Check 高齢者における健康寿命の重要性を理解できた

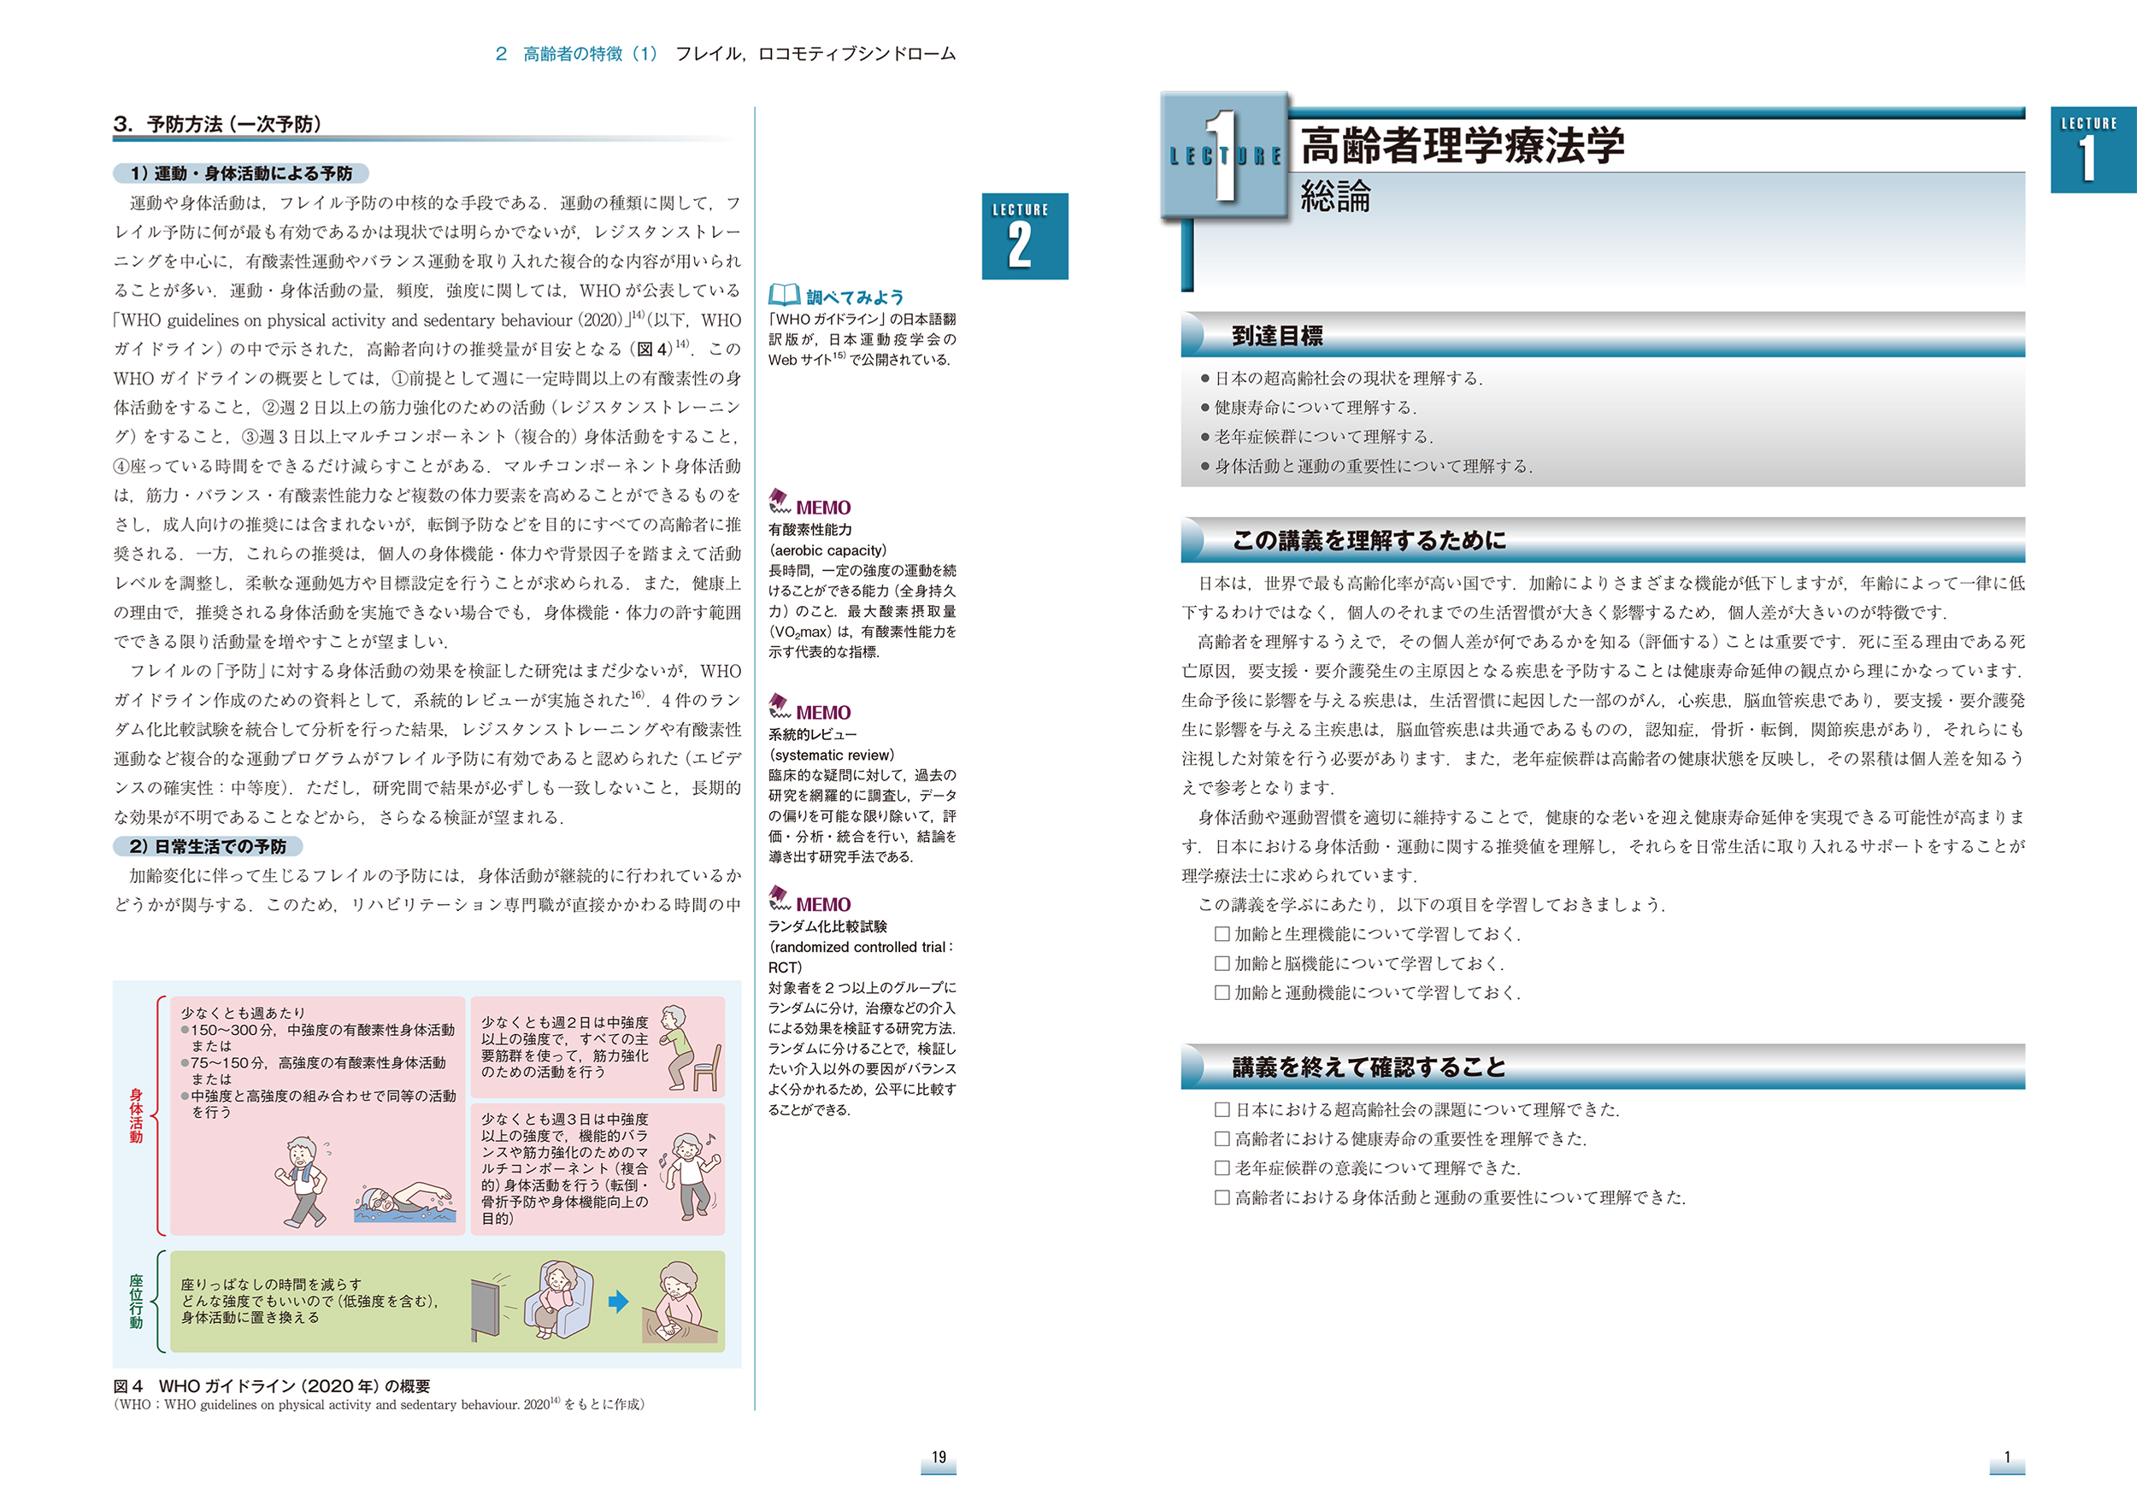[1222, 1138]
